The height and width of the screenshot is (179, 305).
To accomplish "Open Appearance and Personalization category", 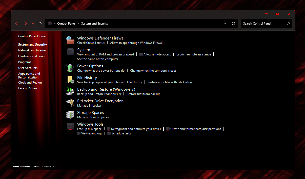I will 29,75.
